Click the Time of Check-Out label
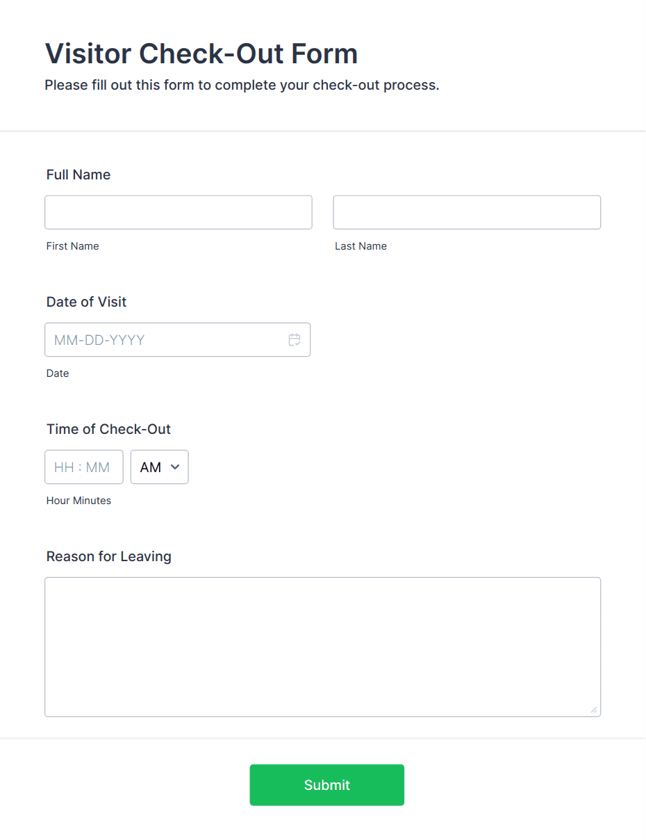Image resolution: width=646 pixels, height=840 pixels. [108, 429]
